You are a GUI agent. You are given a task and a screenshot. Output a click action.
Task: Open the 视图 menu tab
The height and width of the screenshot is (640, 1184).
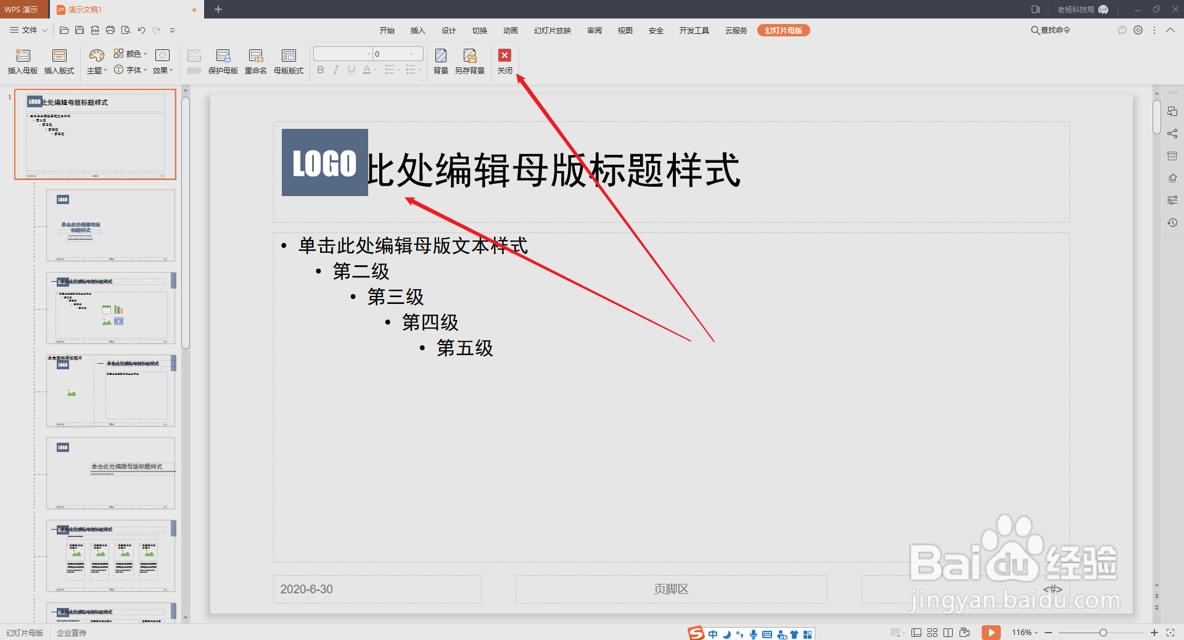tap(624, 30)
